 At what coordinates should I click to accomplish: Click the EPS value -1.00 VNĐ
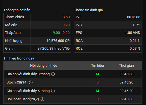pos(132,33)
